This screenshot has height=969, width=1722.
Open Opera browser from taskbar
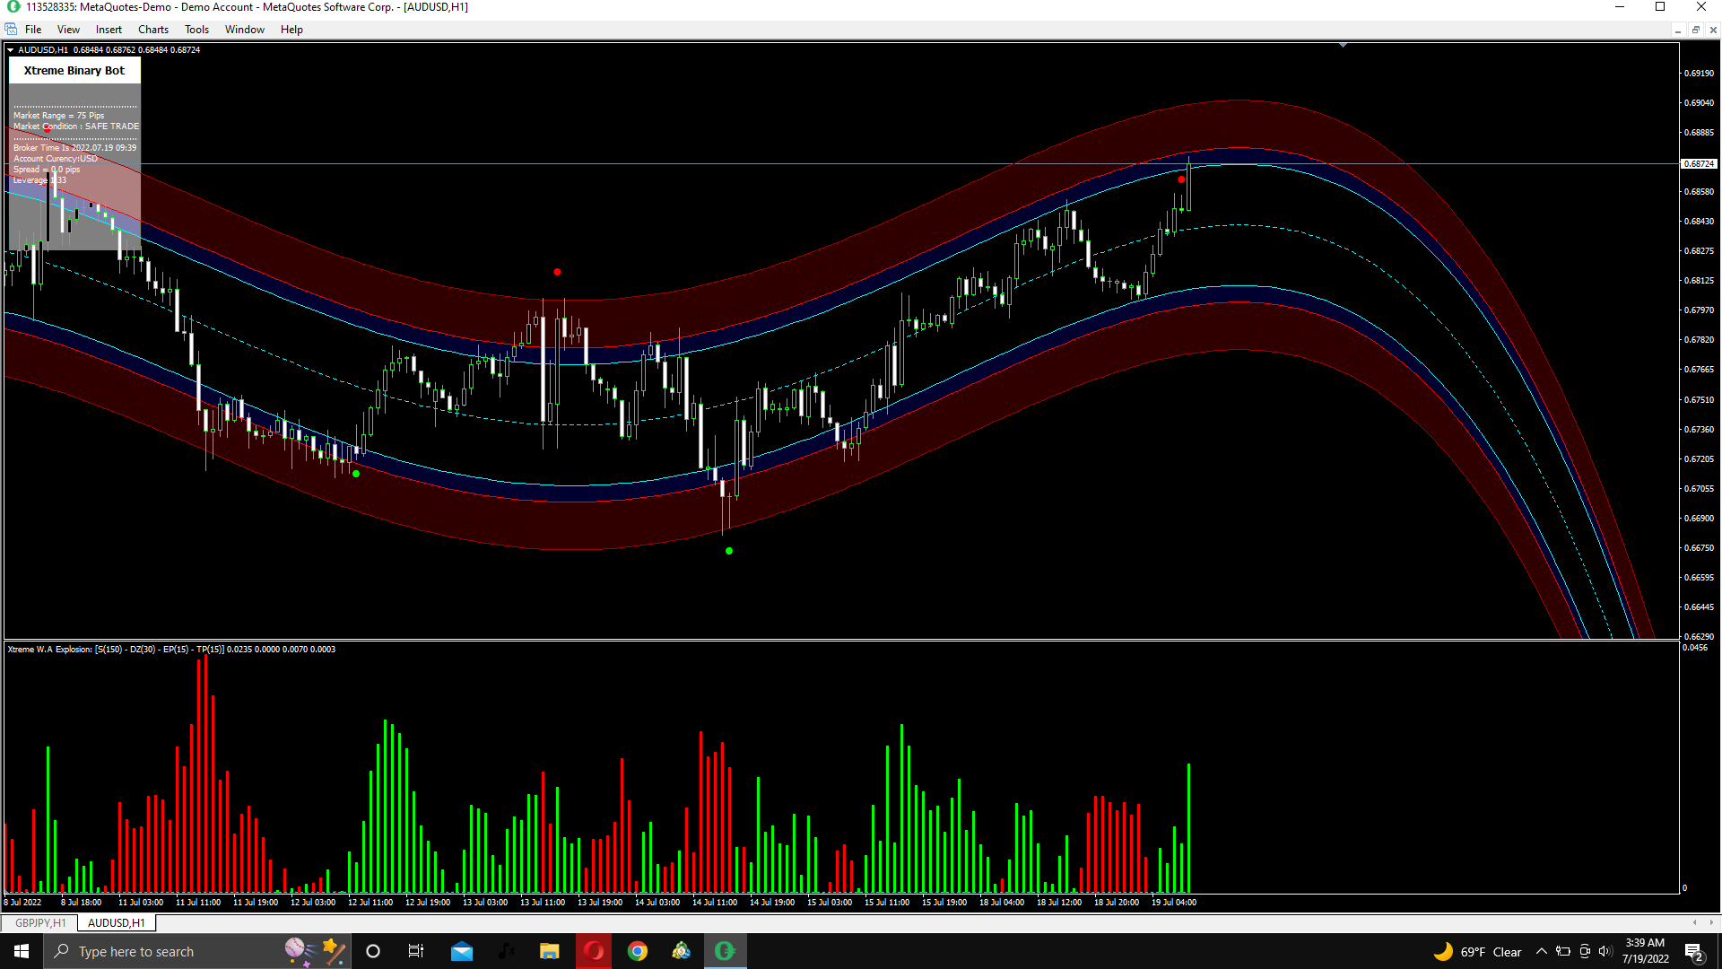[594, 951]
